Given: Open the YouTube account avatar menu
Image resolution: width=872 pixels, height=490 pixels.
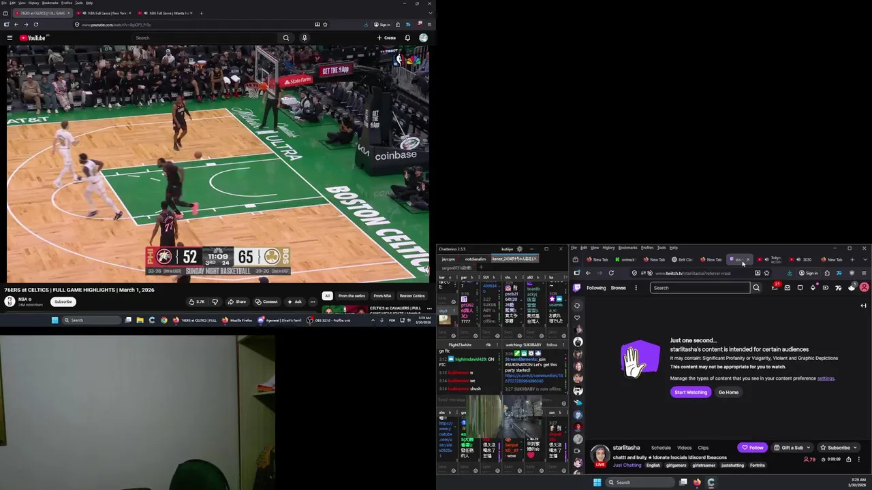Looking at the screenshot, I should (423, 38).
